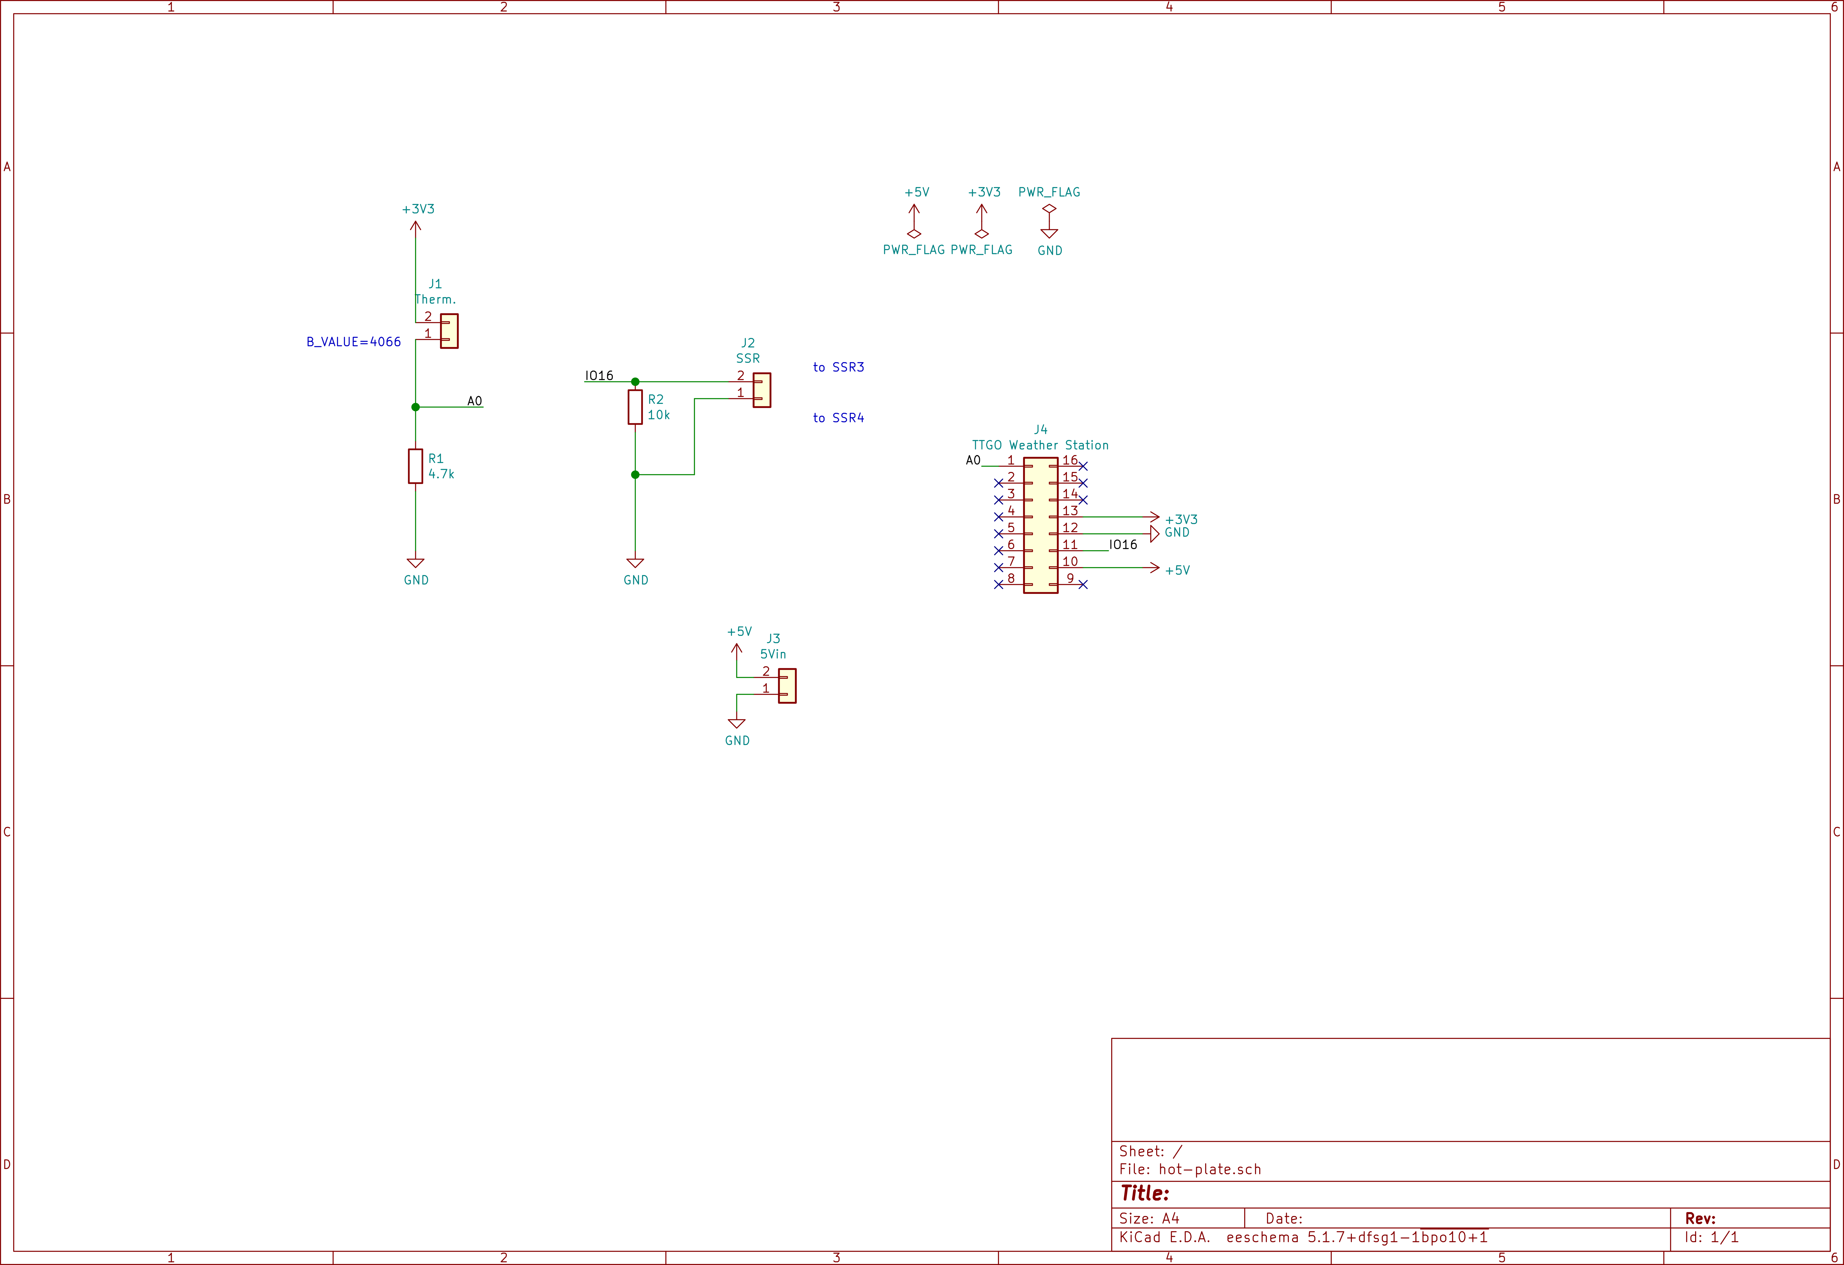Select the J3 5Vin connector symbol
The image size is (1844, 1265).
tap(787, 686)
